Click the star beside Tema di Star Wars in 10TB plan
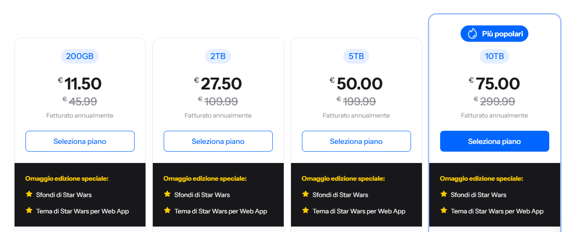The image size is (562, 232). click(x=444, y=211)
